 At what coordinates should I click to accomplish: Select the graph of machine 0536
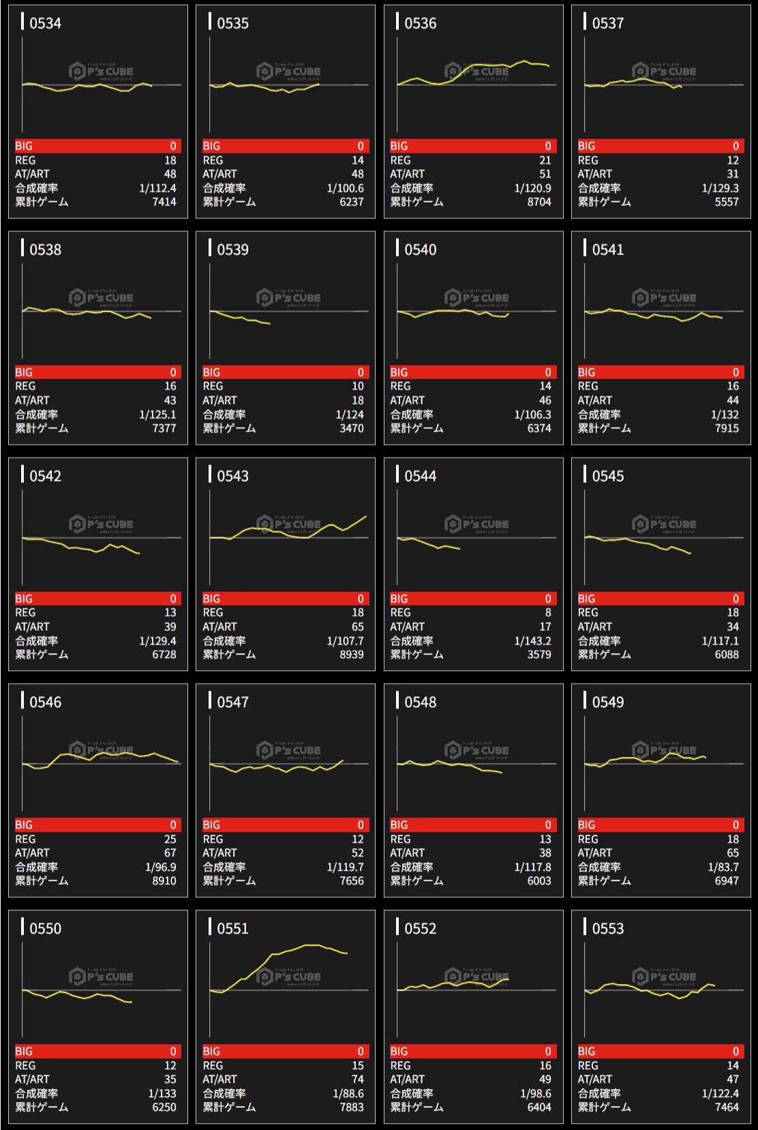pyautogui.click(x=473, y=85)
